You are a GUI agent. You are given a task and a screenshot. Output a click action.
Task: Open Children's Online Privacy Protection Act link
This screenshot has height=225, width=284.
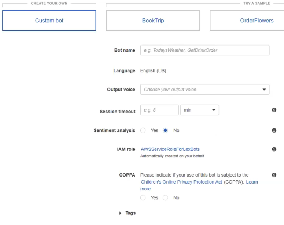tap(181, 182)
